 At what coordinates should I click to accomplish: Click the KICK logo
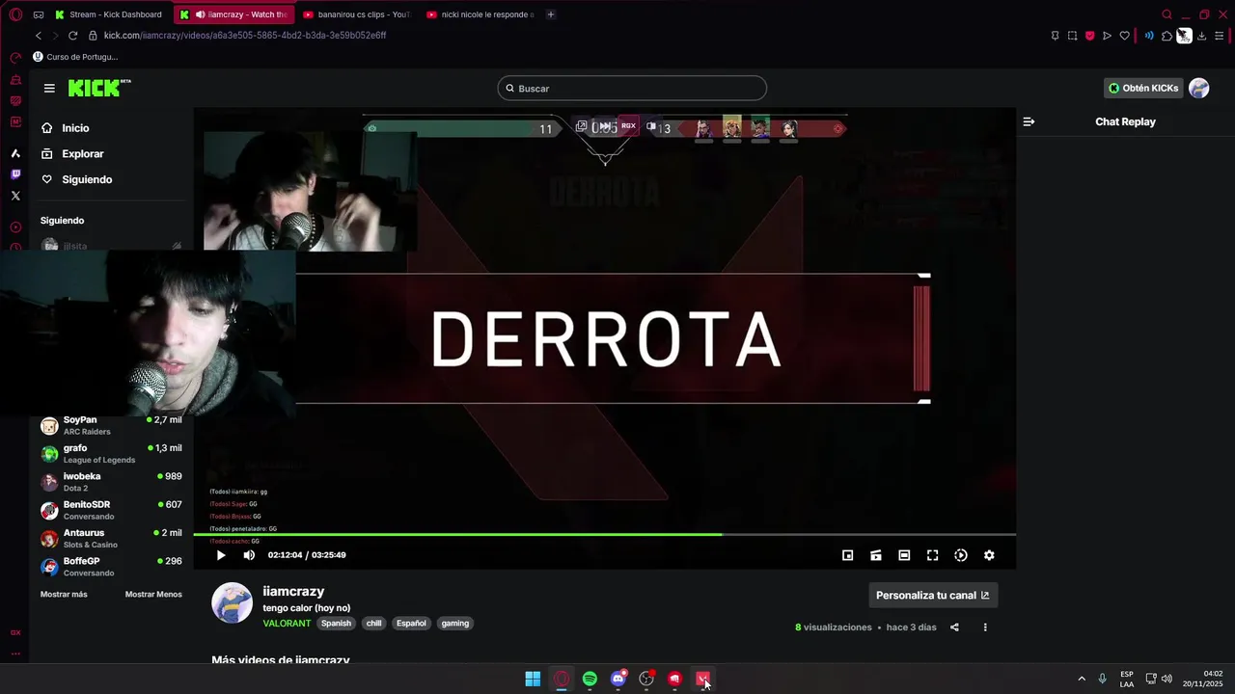coord(98,88)
